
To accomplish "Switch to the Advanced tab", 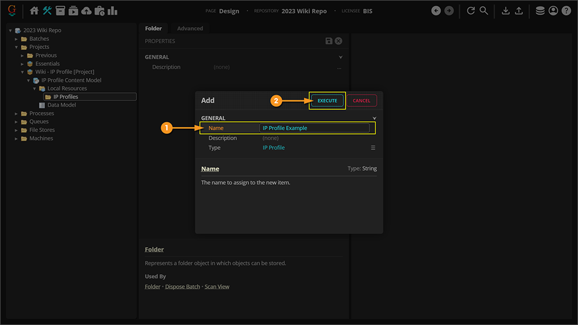I will tap(190, 28).
